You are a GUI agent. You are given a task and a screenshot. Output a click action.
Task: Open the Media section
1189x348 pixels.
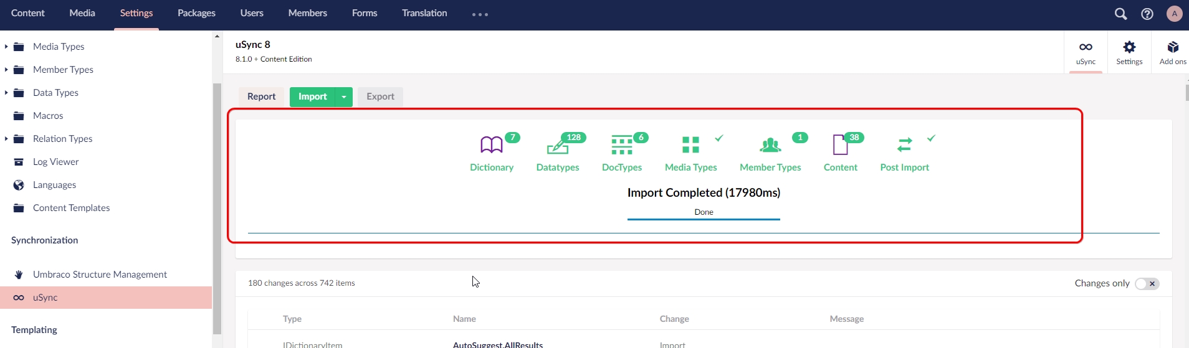(x=82, y=13)
